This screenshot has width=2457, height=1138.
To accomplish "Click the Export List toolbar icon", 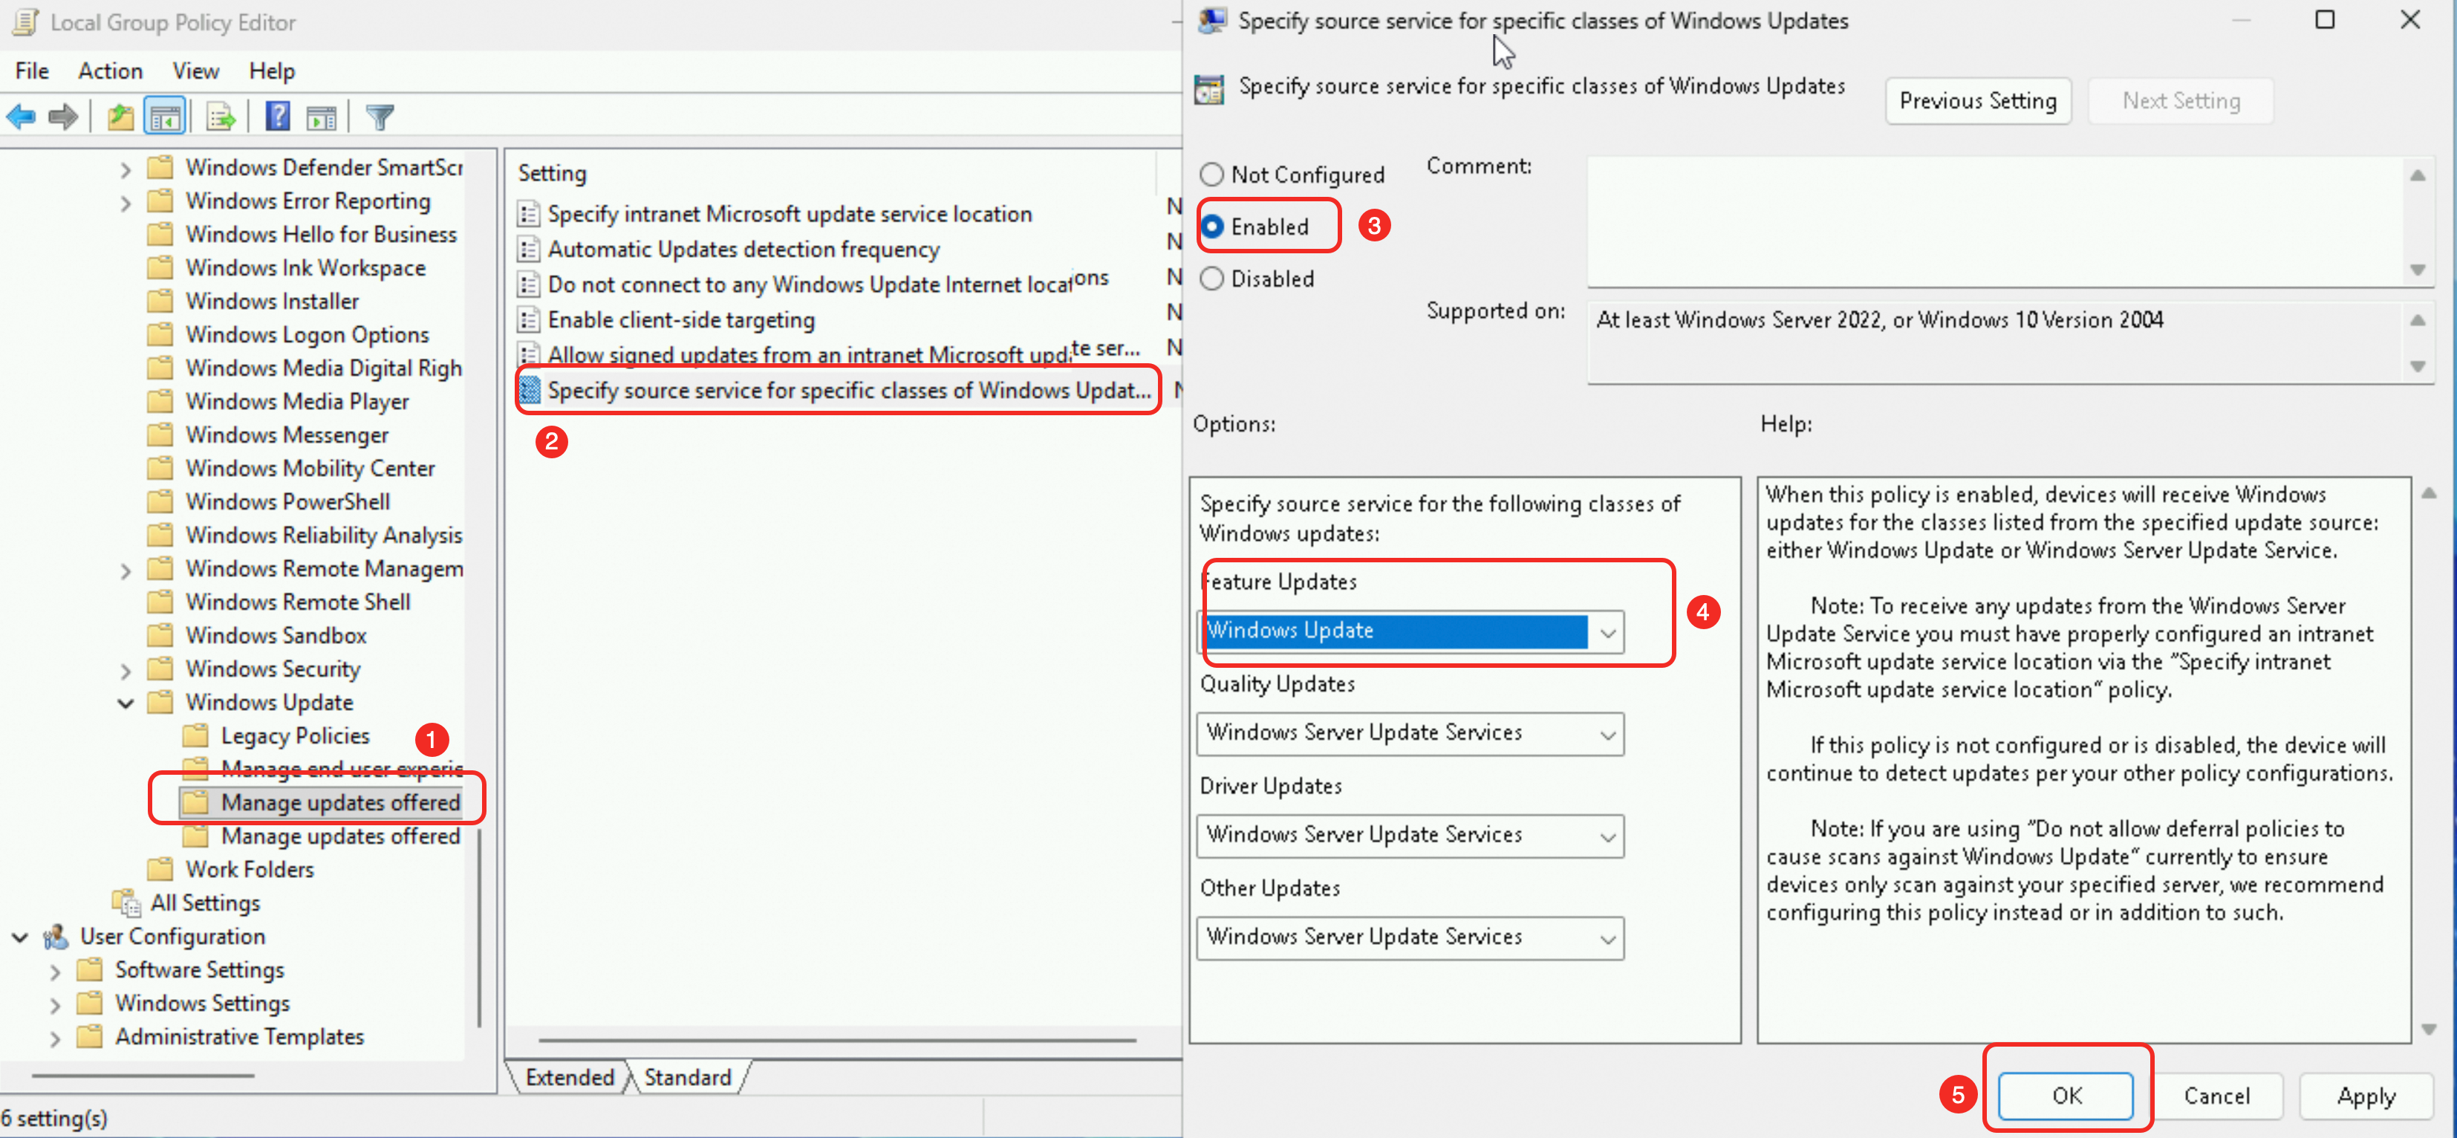I will point(221,117).
